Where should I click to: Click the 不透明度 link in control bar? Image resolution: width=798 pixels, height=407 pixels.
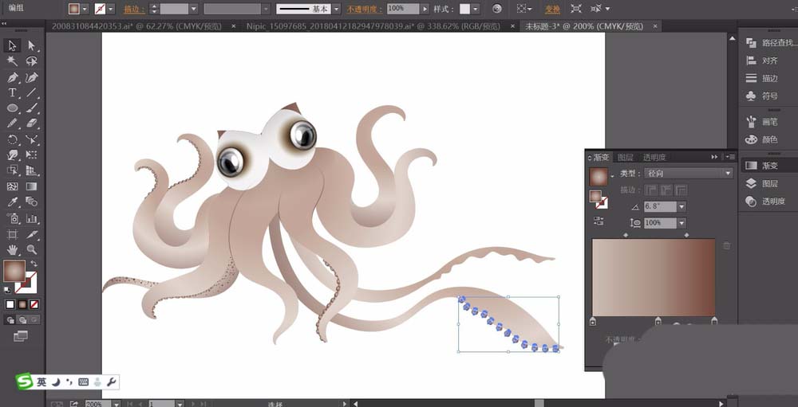(x=363, y=9)
